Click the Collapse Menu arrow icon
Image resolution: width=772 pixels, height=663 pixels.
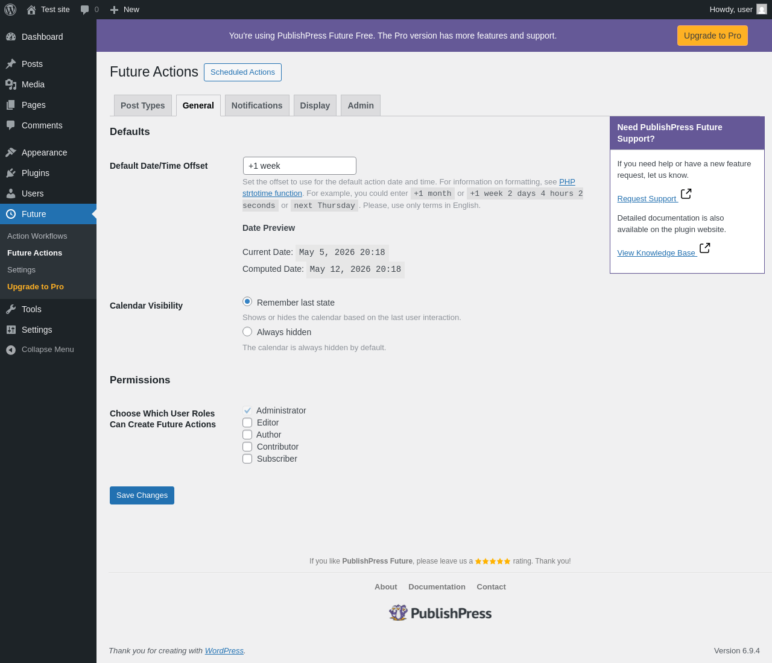tap(11, 350)
